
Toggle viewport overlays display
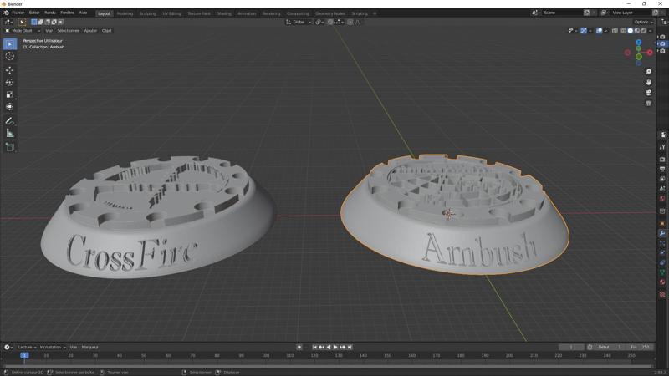pos(599,31)
